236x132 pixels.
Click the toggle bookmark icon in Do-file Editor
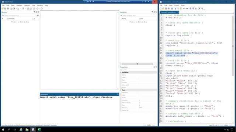click(191, 8)
